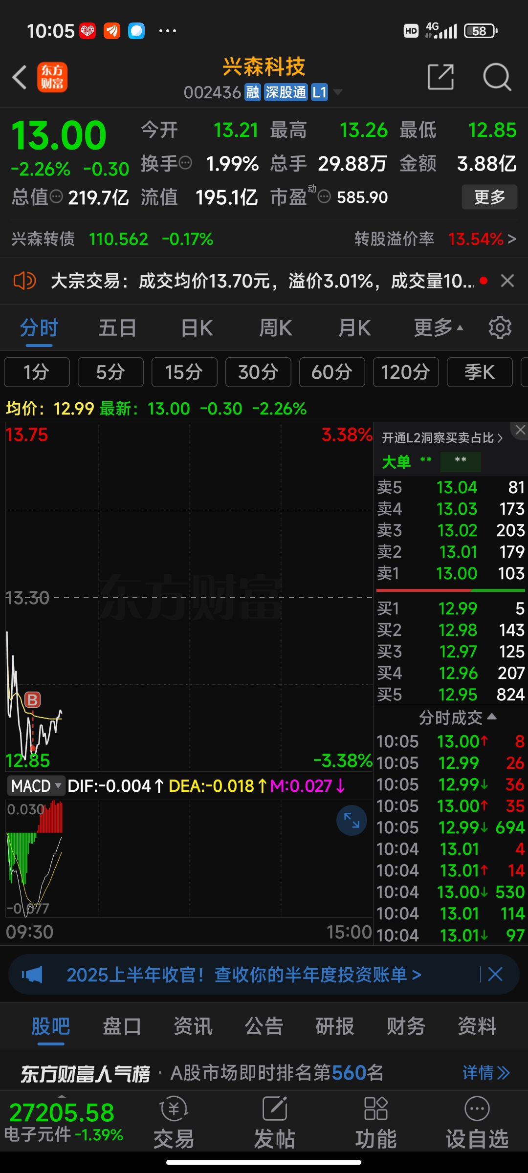Open the 东方财富 logo icon
Viewport: 528px width, 1173px height.
[x=52, y=77]
